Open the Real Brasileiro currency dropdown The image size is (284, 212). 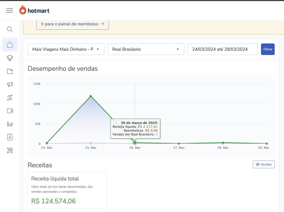coord(146,49)
